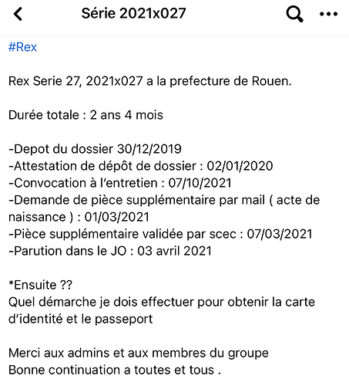Image resolution: width=349 pixels, height=386 pixels.
Task: Click the naissance 01/03/2021 text line
Action: [x=79, y=217]
